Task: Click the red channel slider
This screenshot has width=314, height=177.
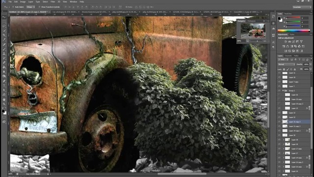Action: pos(293,18)
